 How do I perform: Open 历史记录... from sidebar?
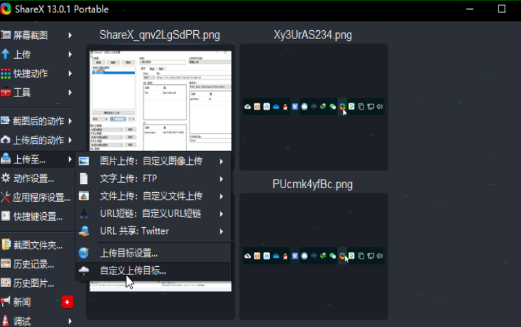[37, 264]
